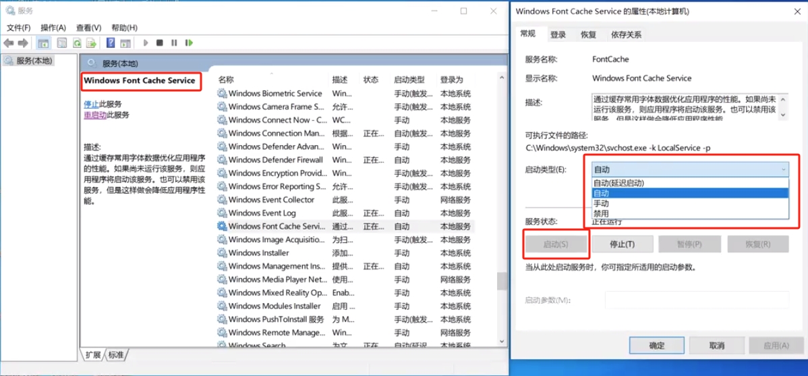The height and width of the screenshot is (376, 808).
Task: Choose 自动(延迟启动) from startup type list
Action: click(x=690, y=182)
